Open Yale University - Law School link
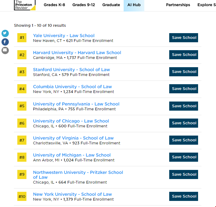 [64, 36]
